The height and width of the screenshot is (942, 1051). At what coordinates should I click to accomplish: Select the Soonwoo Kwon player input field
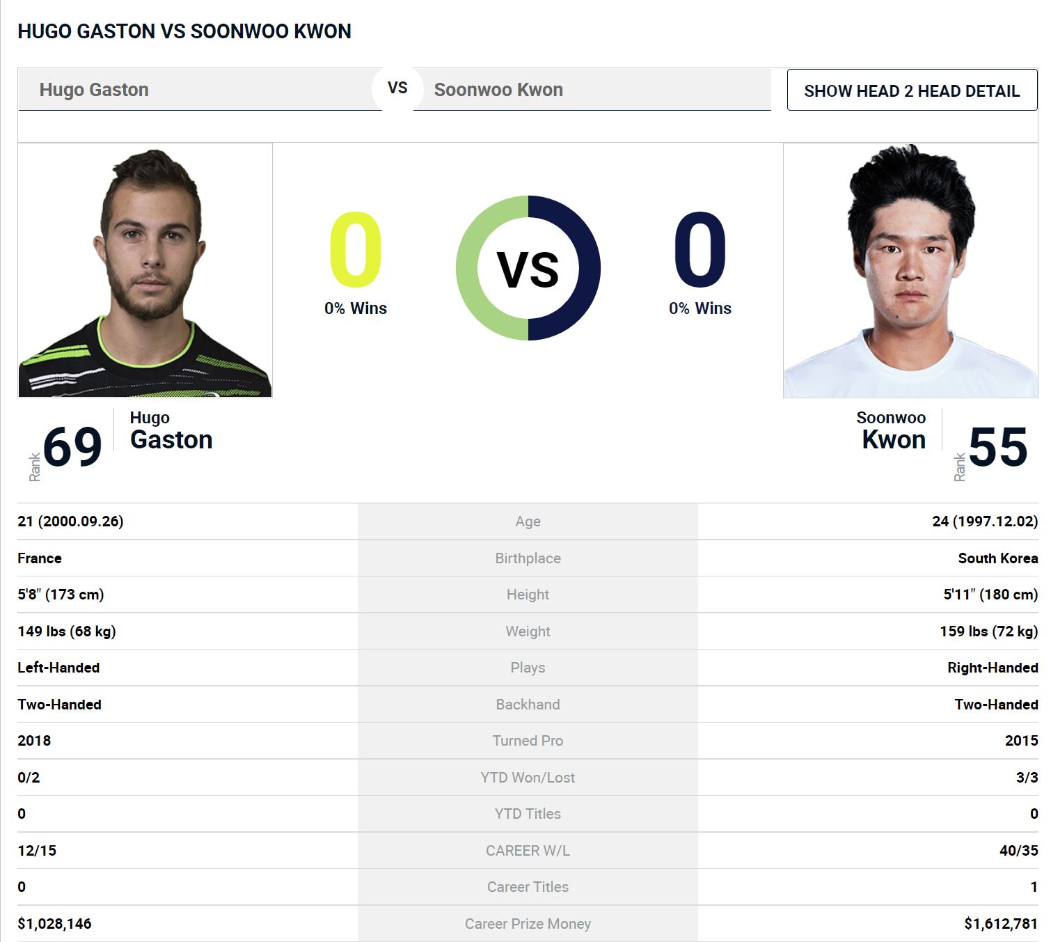592,90
